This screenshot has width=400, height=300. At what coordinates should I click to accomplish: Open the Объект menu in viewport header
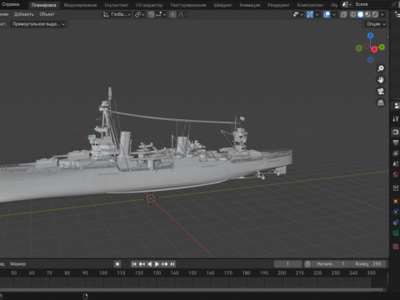click(47, 14)
